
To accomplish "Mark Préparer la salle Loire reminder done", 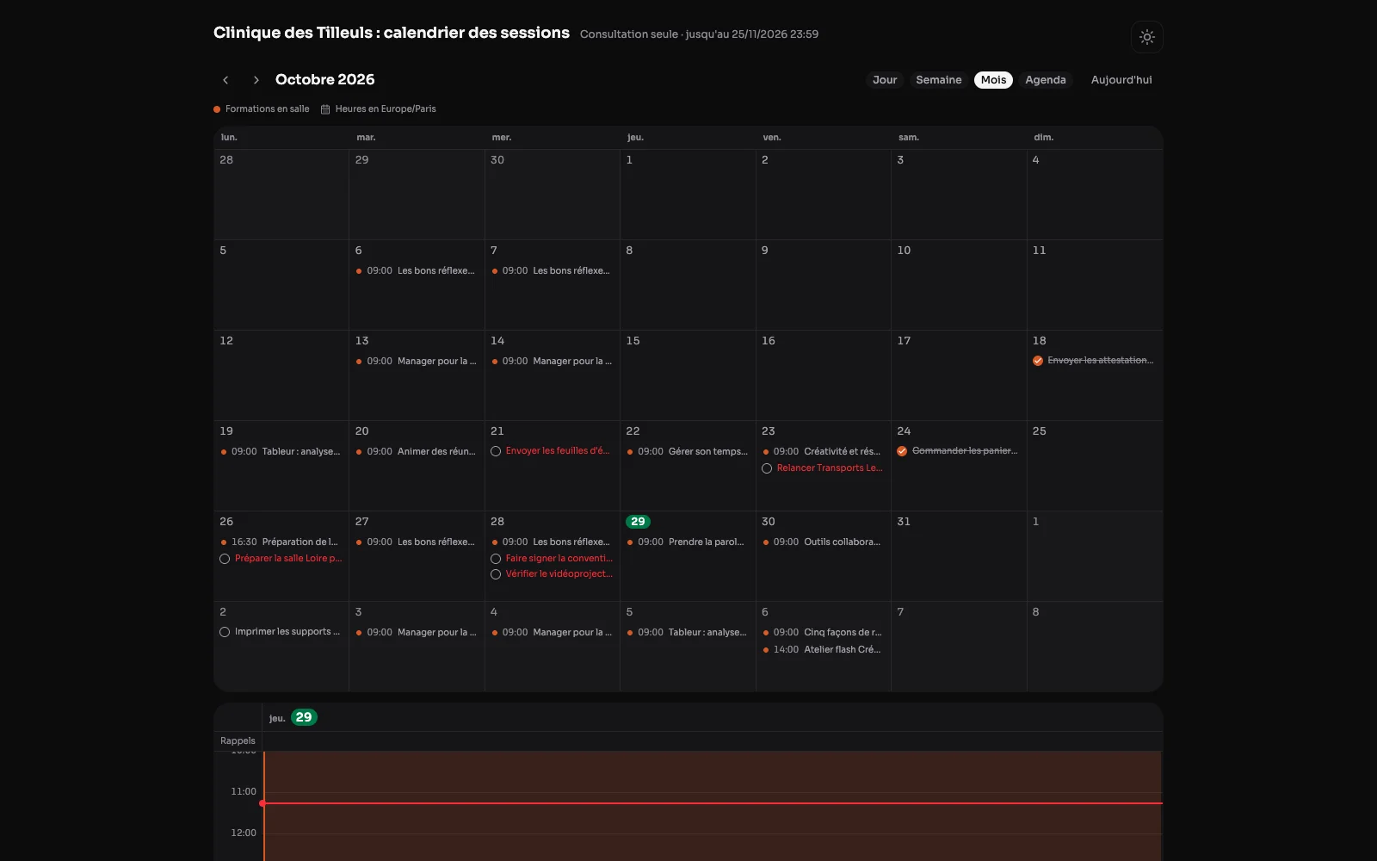I will (225, 559).
